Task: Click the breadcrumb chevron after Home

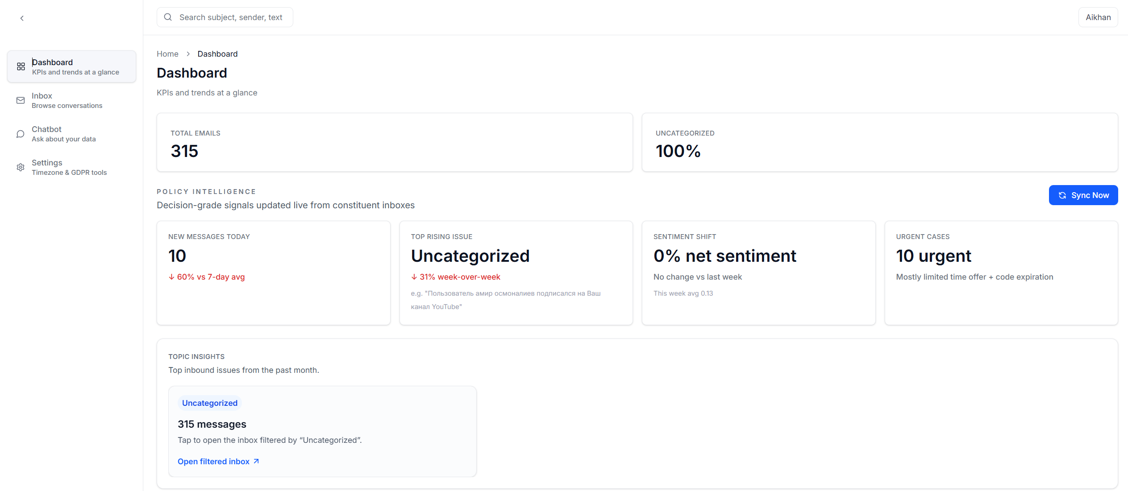Action: (x=187, y=54)
